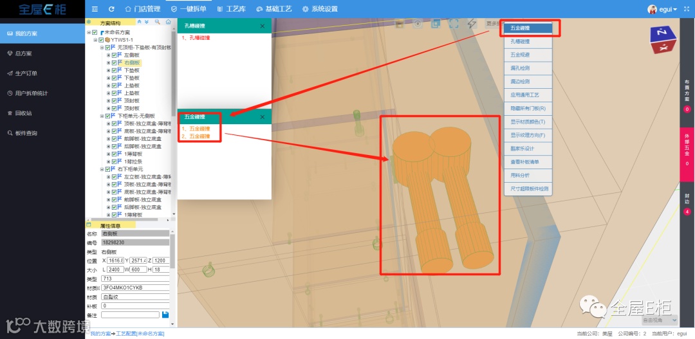Image resolution: width=695 pixels, height=339 pixels.
Task: Choose 应用通用工艺 from the menu
Action: click(x=528, y=95)
